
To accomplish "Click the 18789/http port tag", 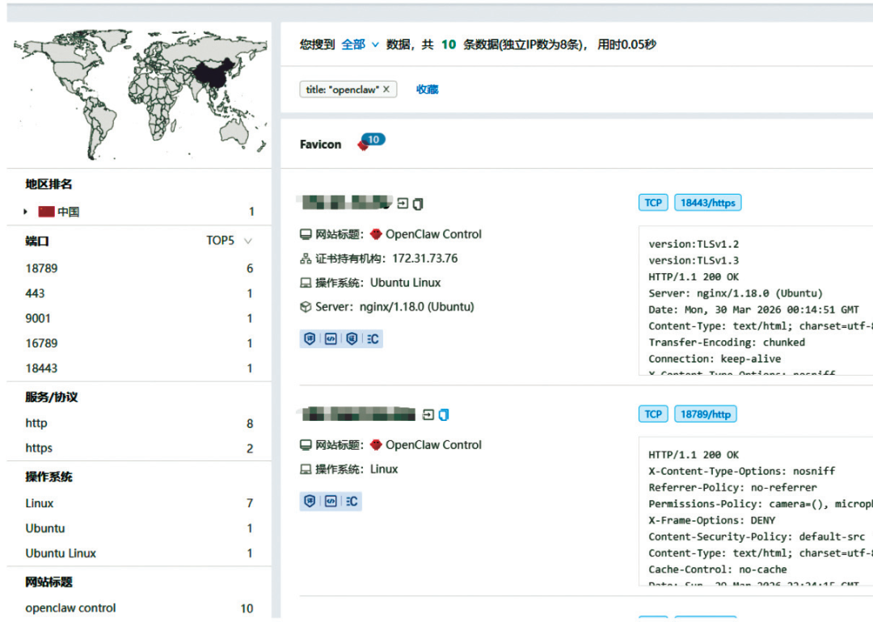I will tap(706, 414).
